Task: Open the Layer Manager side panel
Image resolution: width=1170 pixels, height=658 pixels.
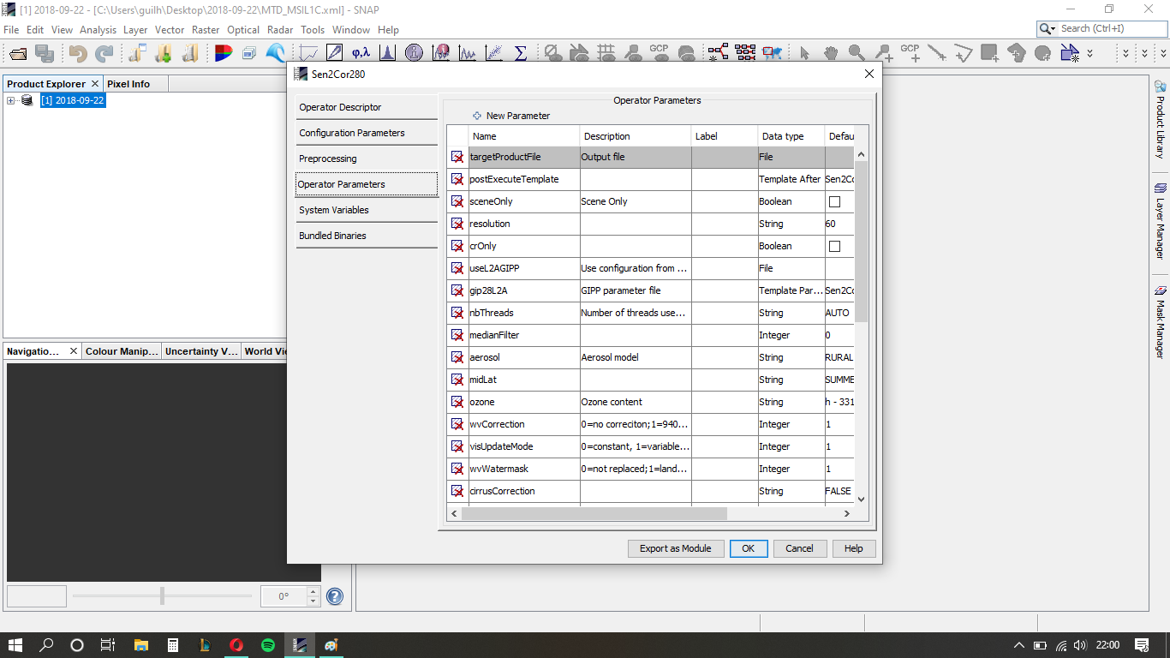Action: tap(1161, 220)
